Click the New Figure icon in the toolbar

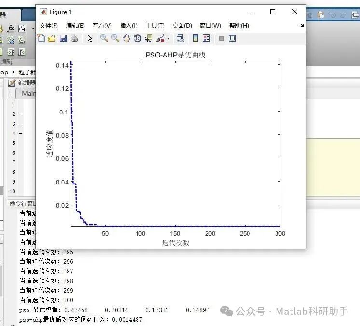tap(41, 38)
